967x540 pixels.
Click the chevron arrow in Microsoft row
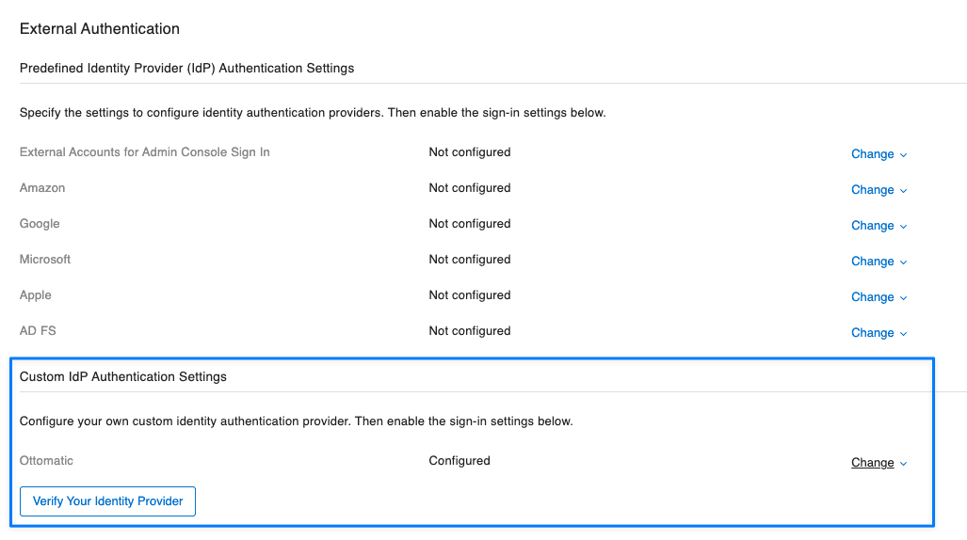click(904, 262)
